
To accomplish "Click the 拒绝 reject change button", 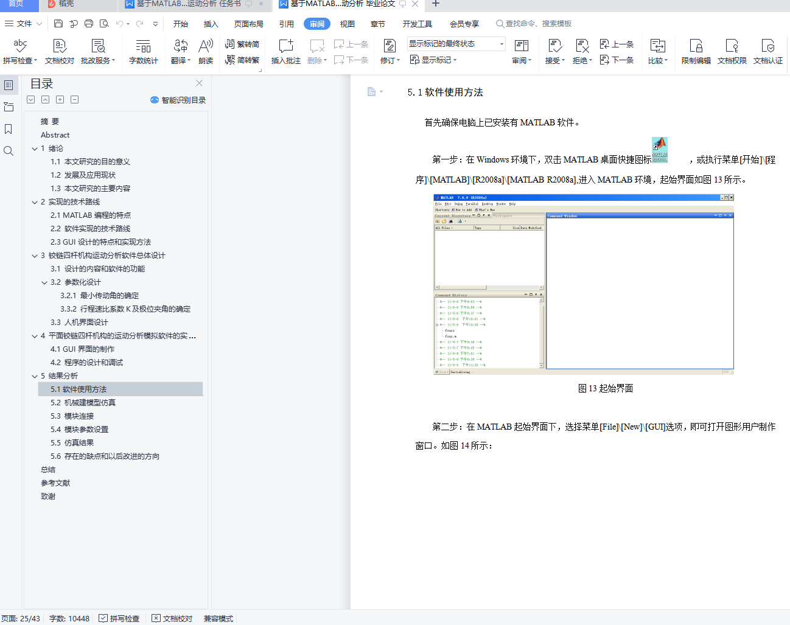I will pos(582,51).
